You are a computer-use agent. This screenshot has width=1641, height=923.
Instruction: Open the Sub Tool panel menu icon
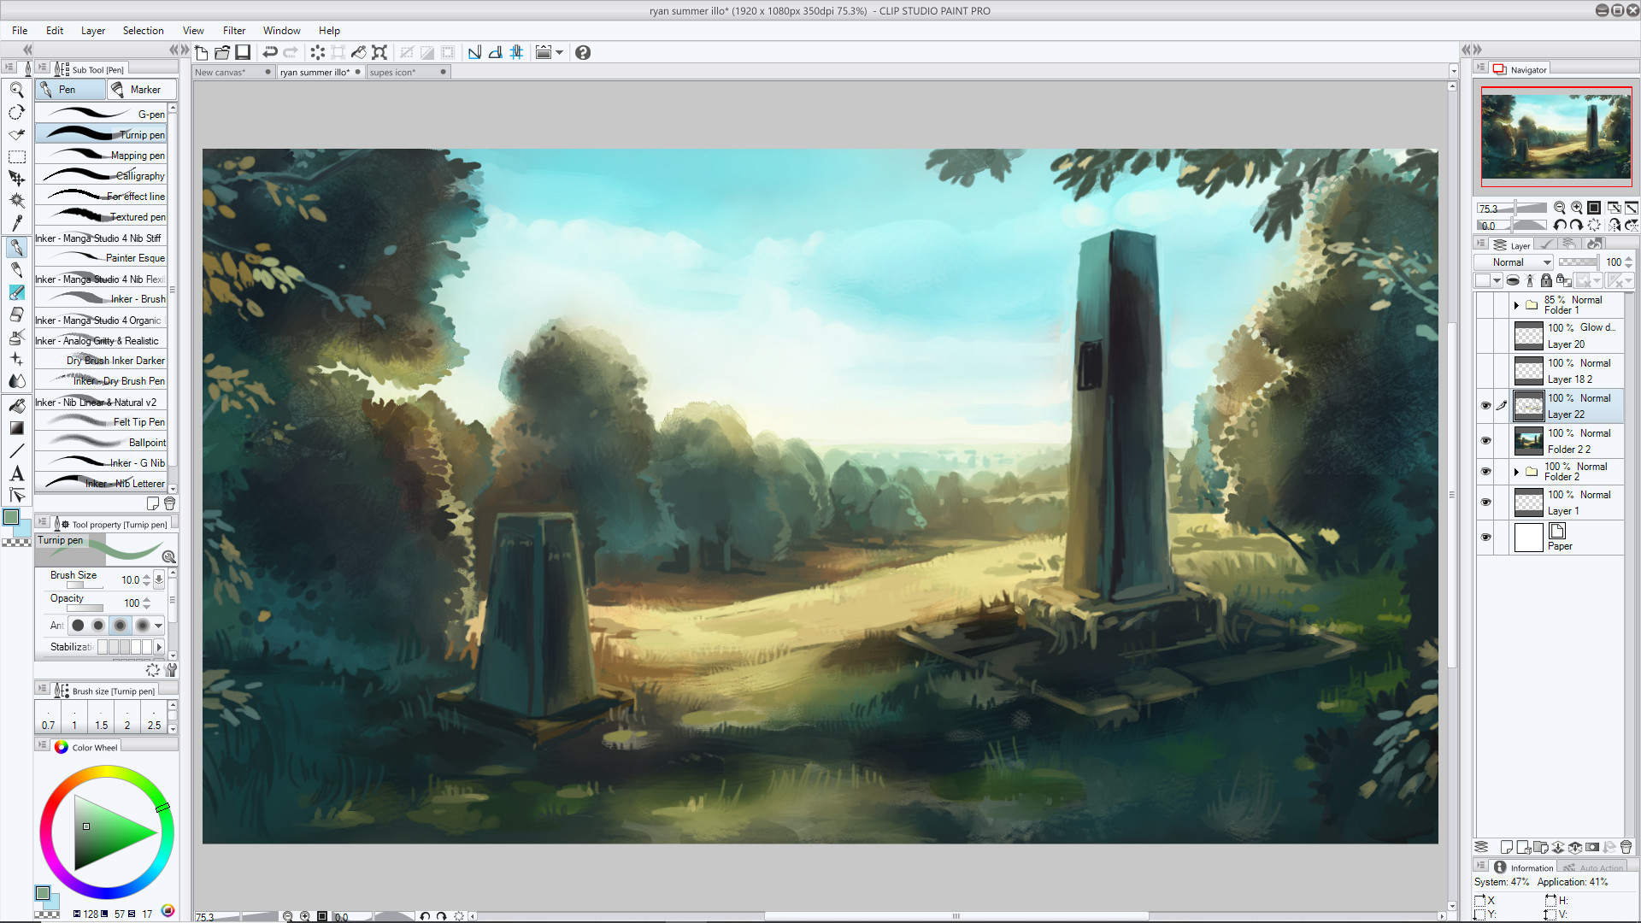42,68
